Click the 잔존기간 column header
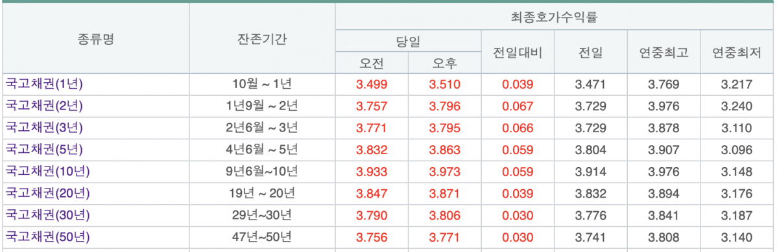 tap(262, 39)
